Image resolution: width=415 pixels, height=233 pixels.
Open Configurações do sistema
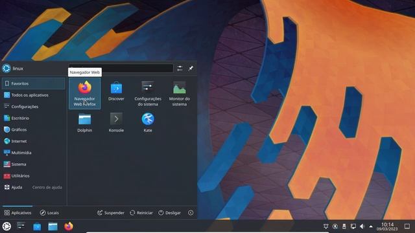point(148,93)
